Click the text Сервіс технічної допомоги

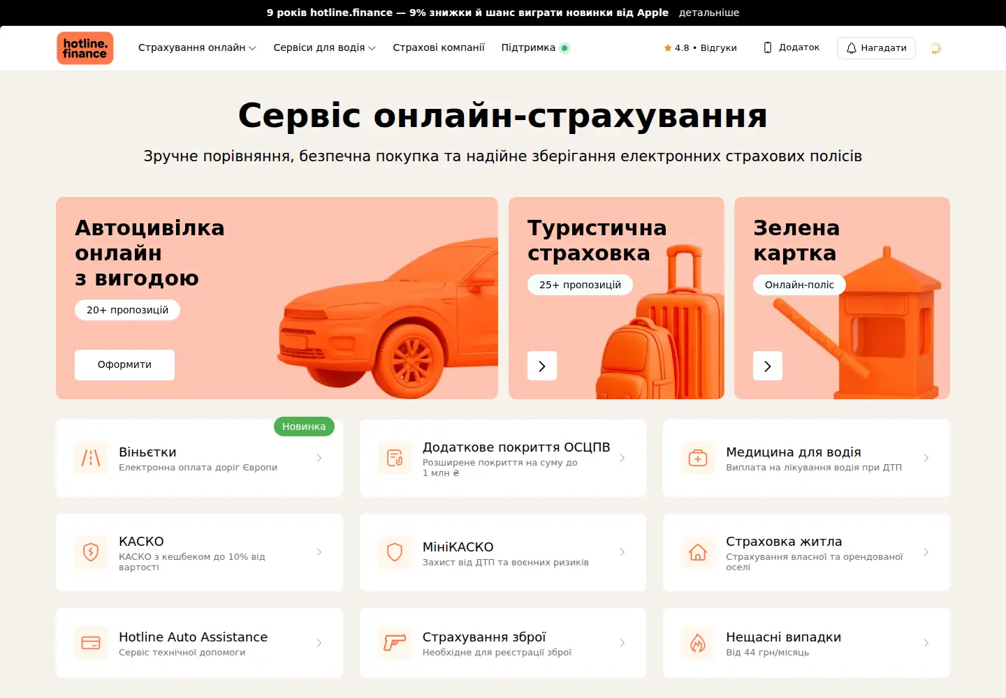(182, 653)
